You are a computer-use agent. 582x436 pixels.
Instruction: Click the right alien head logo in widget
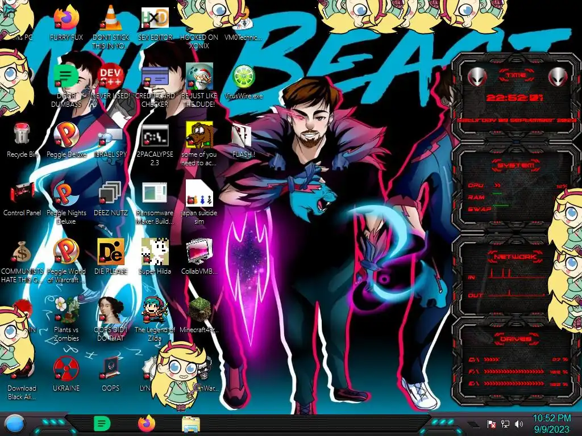(558, 77)
